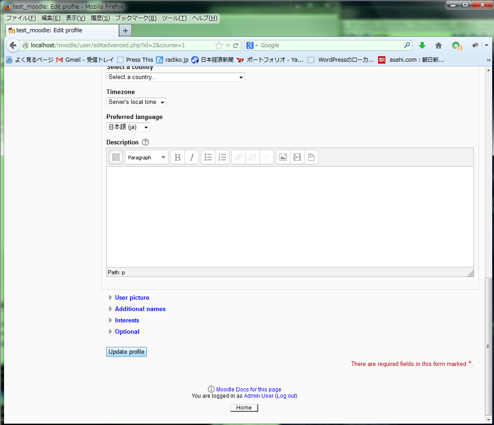This screenshot has height=425, width=494.
Task: Click the address bar URL field
Action: coord(121,45)
